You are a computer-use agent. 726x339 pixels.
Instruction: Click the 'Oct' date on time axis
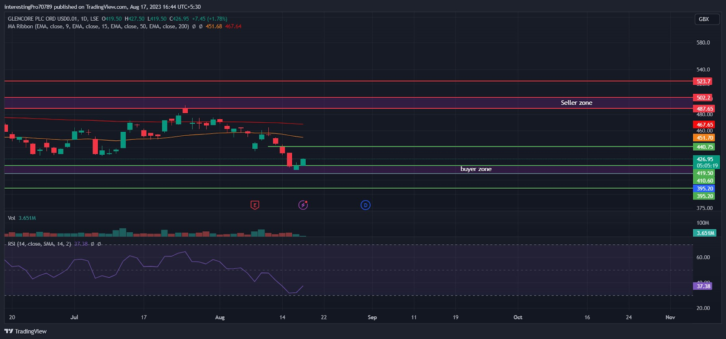[x=518, y=317]
